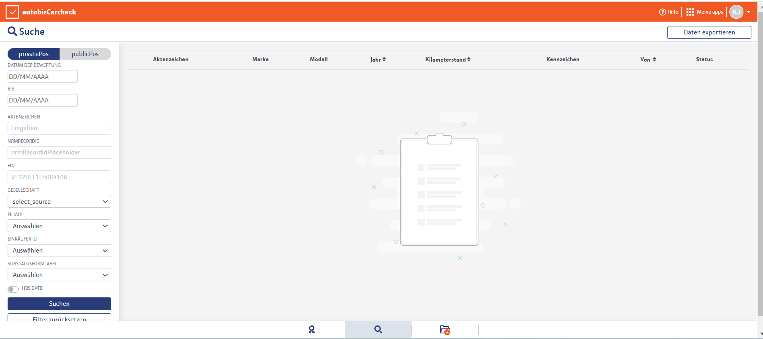The height and width of the screenshot is (339, 763).
Task: Select the privatePos tab
Action: coord(34,54)
